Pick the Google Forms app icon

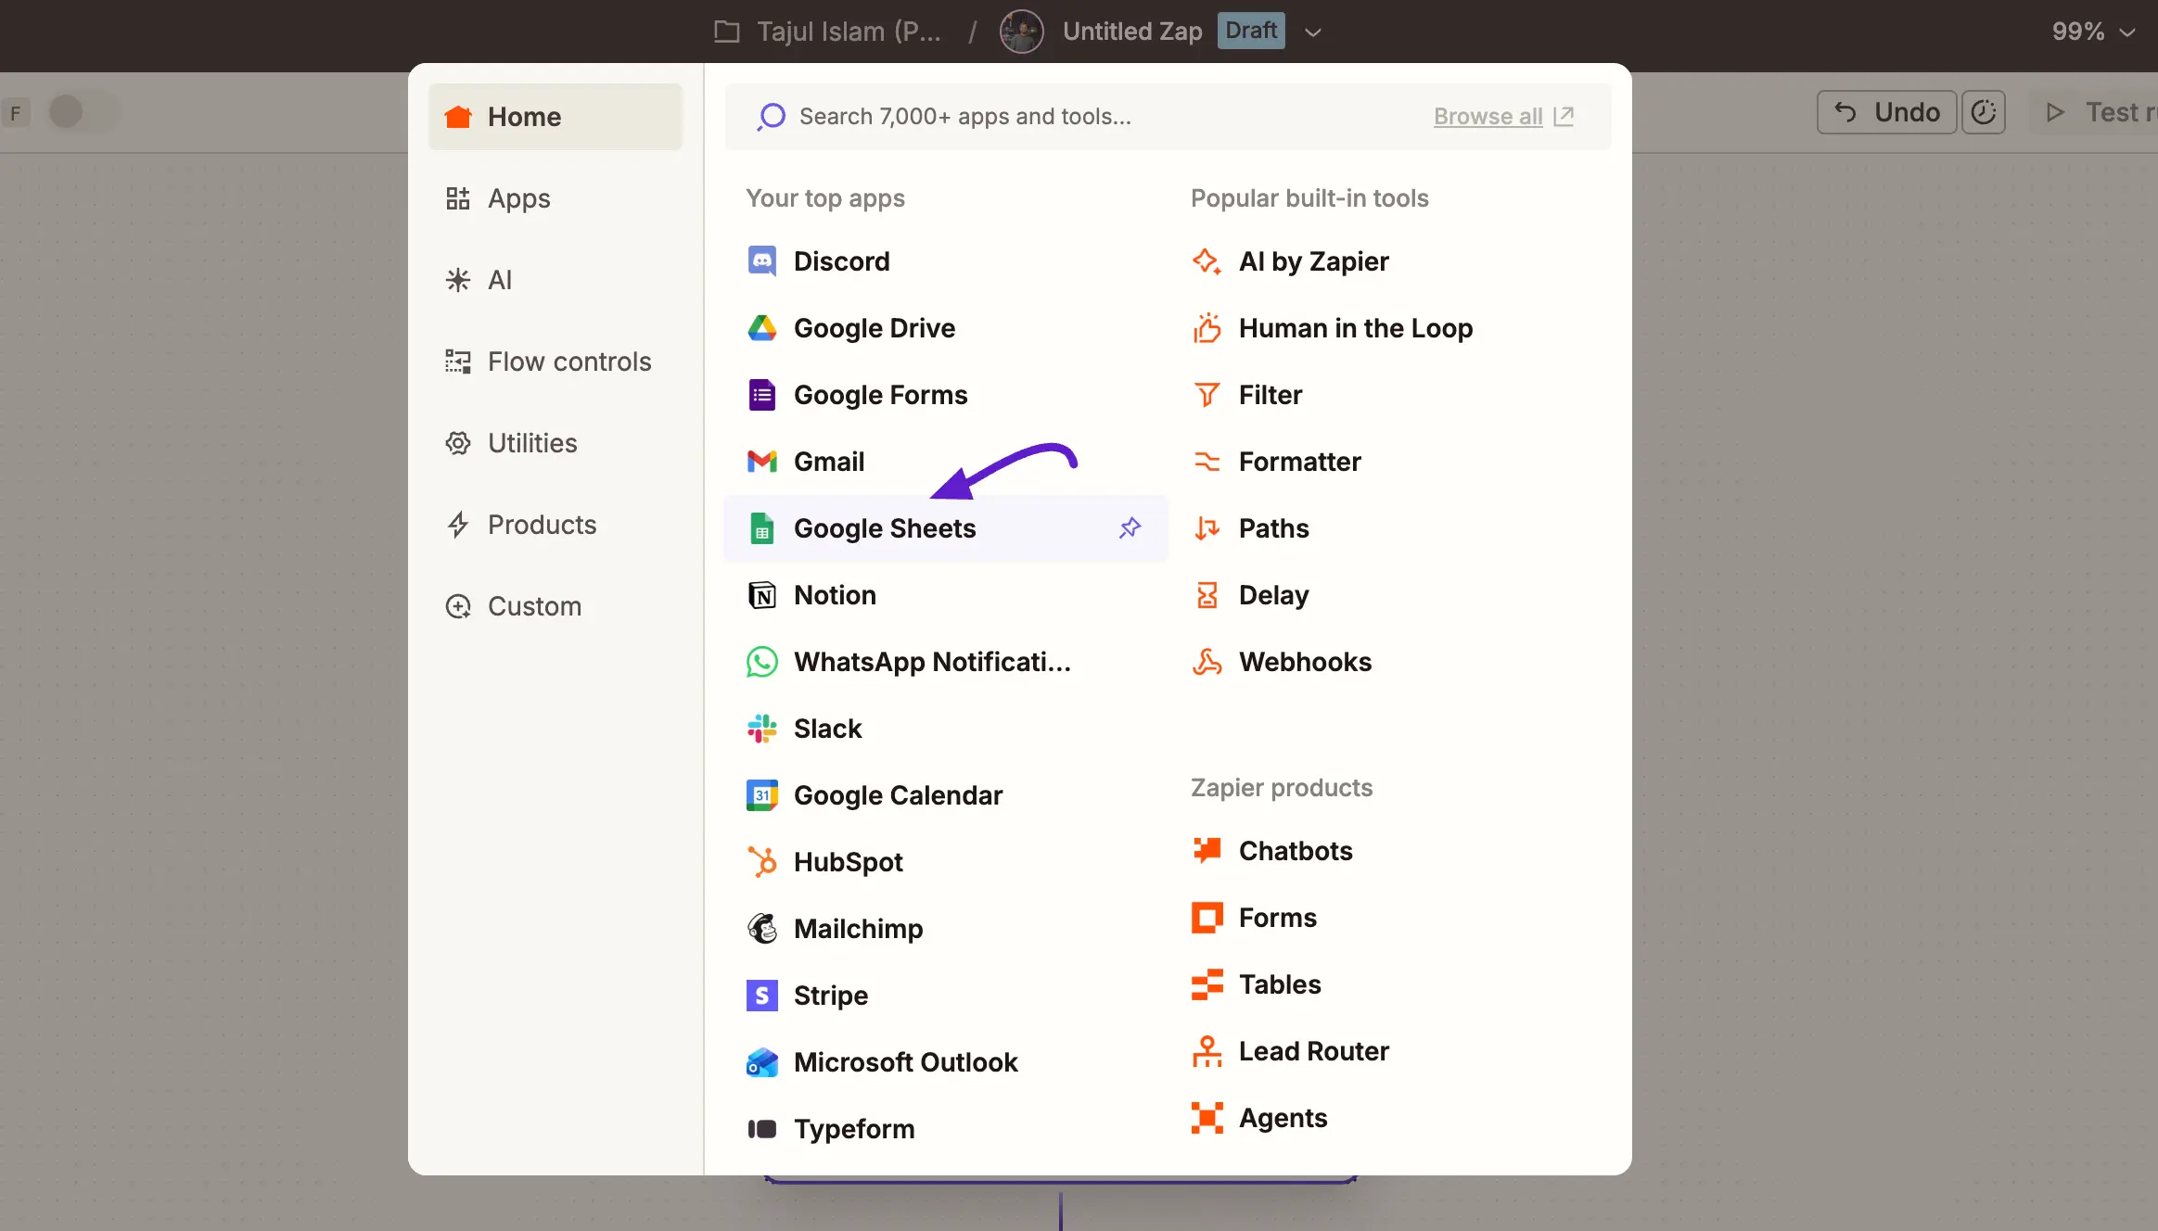(x=762, y=395)
